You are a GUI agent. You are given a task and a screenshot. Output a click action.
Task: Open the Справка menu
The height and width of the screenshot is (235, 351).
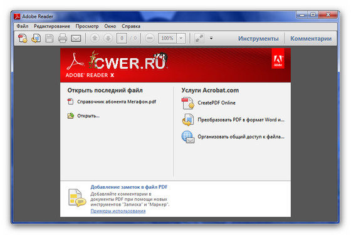click(x=131, y=26)
